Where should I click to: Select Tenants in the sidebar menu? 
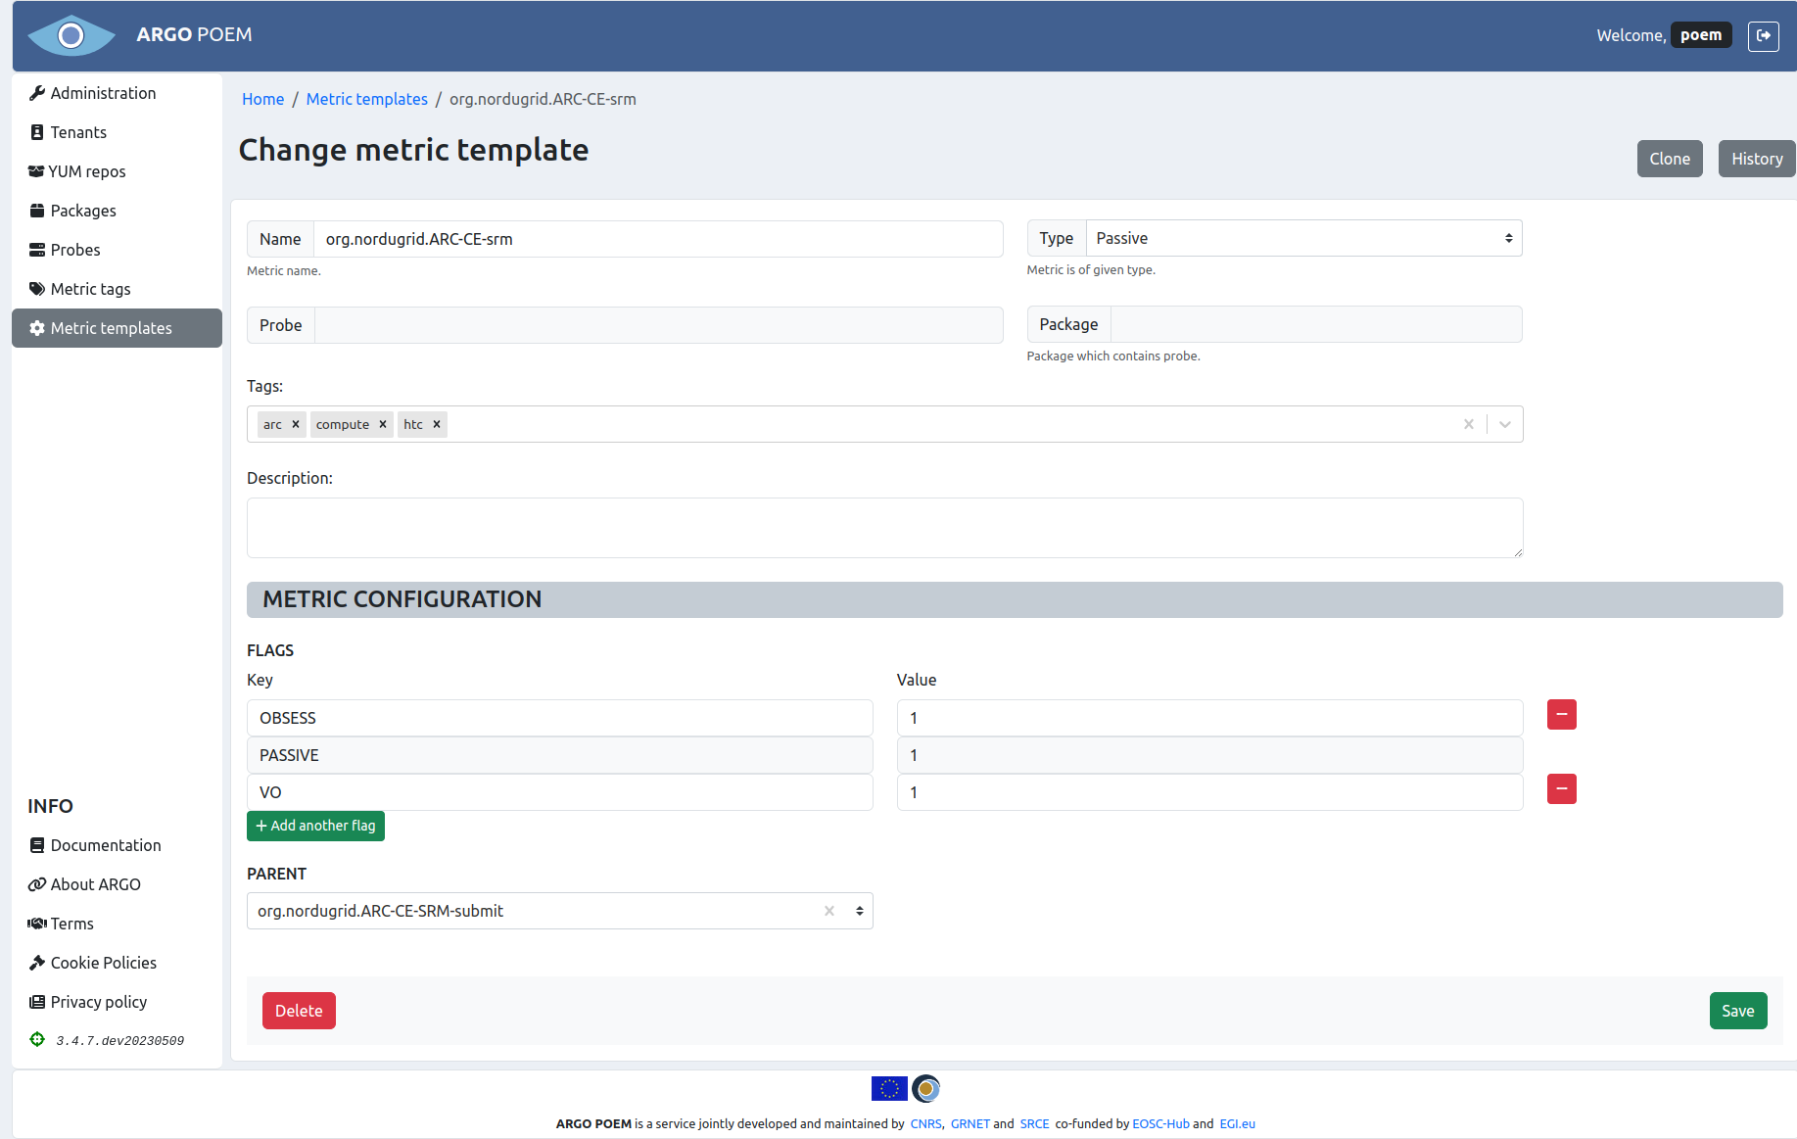click(x=77, y=132)
